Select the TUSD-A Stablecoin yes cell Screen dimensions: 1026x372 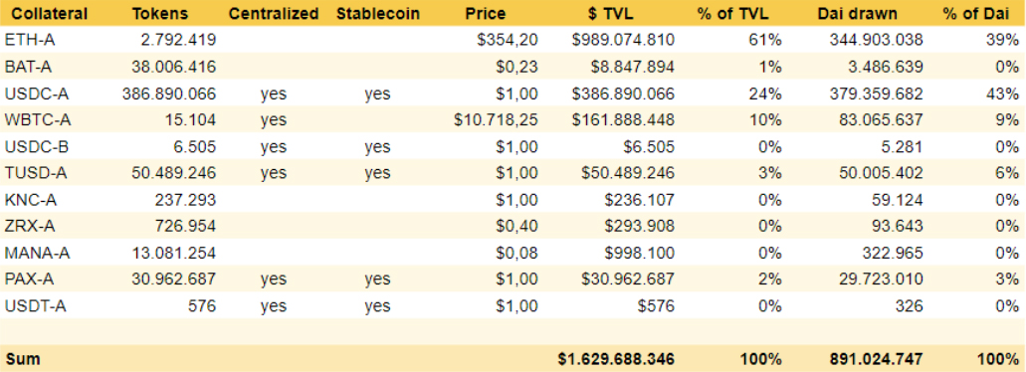(x=377, y=173)
